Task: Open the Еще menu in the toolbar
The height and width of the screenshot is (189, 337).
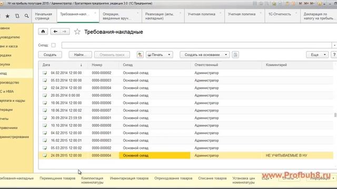Action: (x=317, y=55)
